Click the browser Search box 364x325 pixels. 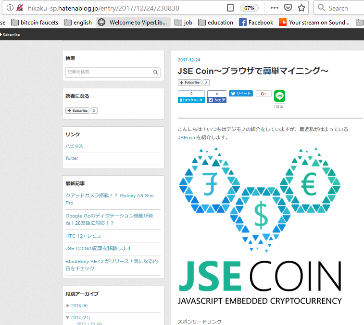coord(339,8)
